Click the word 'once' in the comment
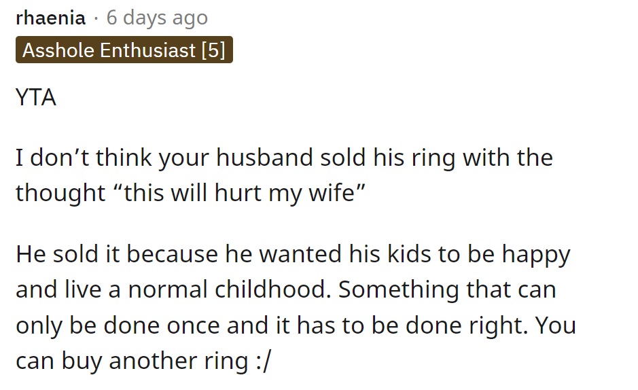Image resolution: width=638 pixels, height=390 pixels. click(193, 325)
